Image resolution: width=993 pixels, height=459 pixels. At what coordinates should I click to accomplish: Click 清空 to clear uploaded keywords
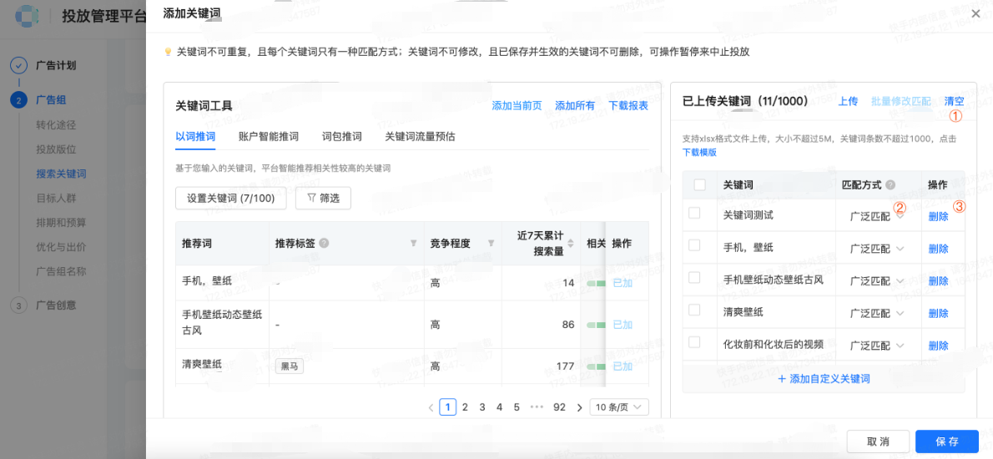[x=955, y=101]
